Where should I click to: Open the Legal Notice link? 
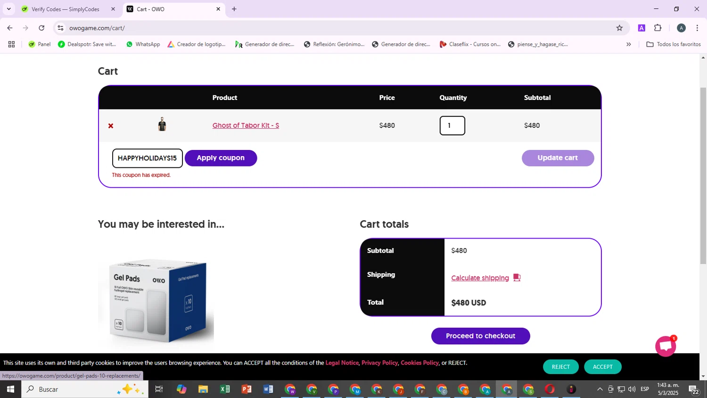(x=342, y=363)
